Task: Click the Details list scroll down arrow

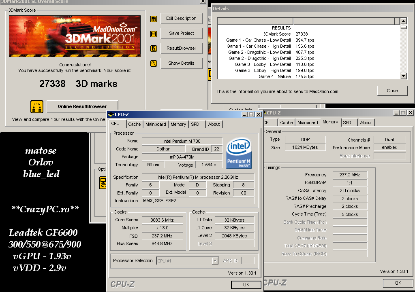Action: click(x=403, y=76)
